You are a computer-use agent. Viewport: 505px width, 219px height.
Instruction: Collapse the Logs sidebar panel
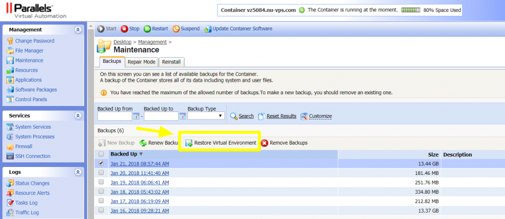pyautogui.click(x=78, y=172)
